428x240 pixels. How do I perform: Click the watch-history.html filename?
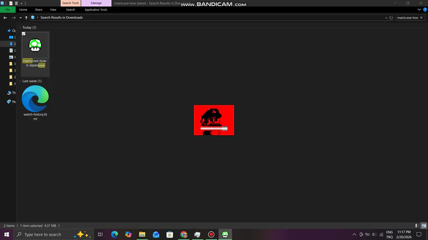pos(35,117)
